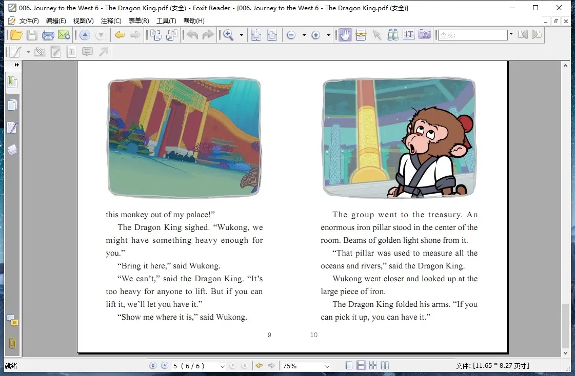This screenshot has height=376, width=575.
Task: Open the page number dropdown
Action: 222,366
